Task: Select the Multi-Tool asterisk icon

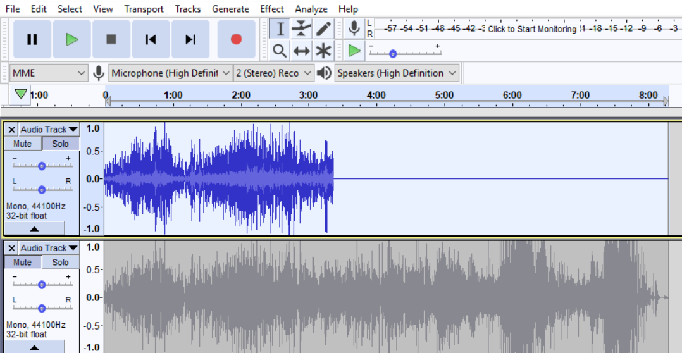Action: (x=323, y=51)
